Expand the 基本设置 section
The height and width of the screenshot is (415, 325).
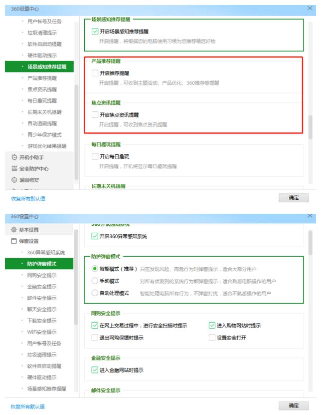tap(39, 230)
